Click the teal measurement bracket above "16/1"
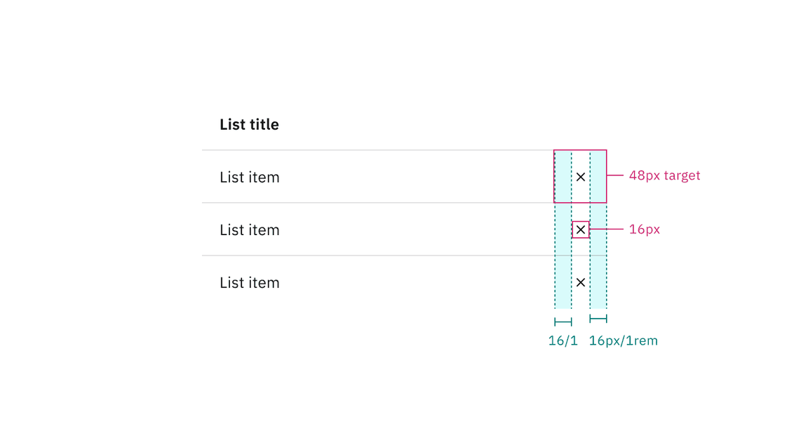This screenshot has width=808, height=445. tap(563, 322)
